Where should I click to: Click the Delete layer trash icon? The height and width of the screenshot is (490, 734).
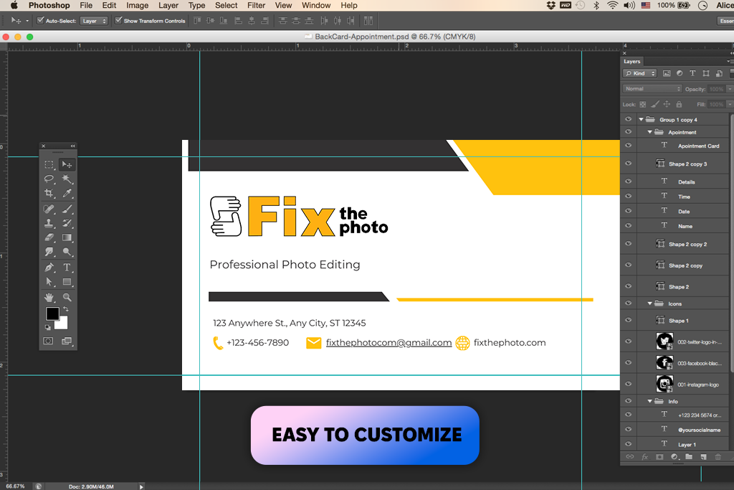coord(718,457)
